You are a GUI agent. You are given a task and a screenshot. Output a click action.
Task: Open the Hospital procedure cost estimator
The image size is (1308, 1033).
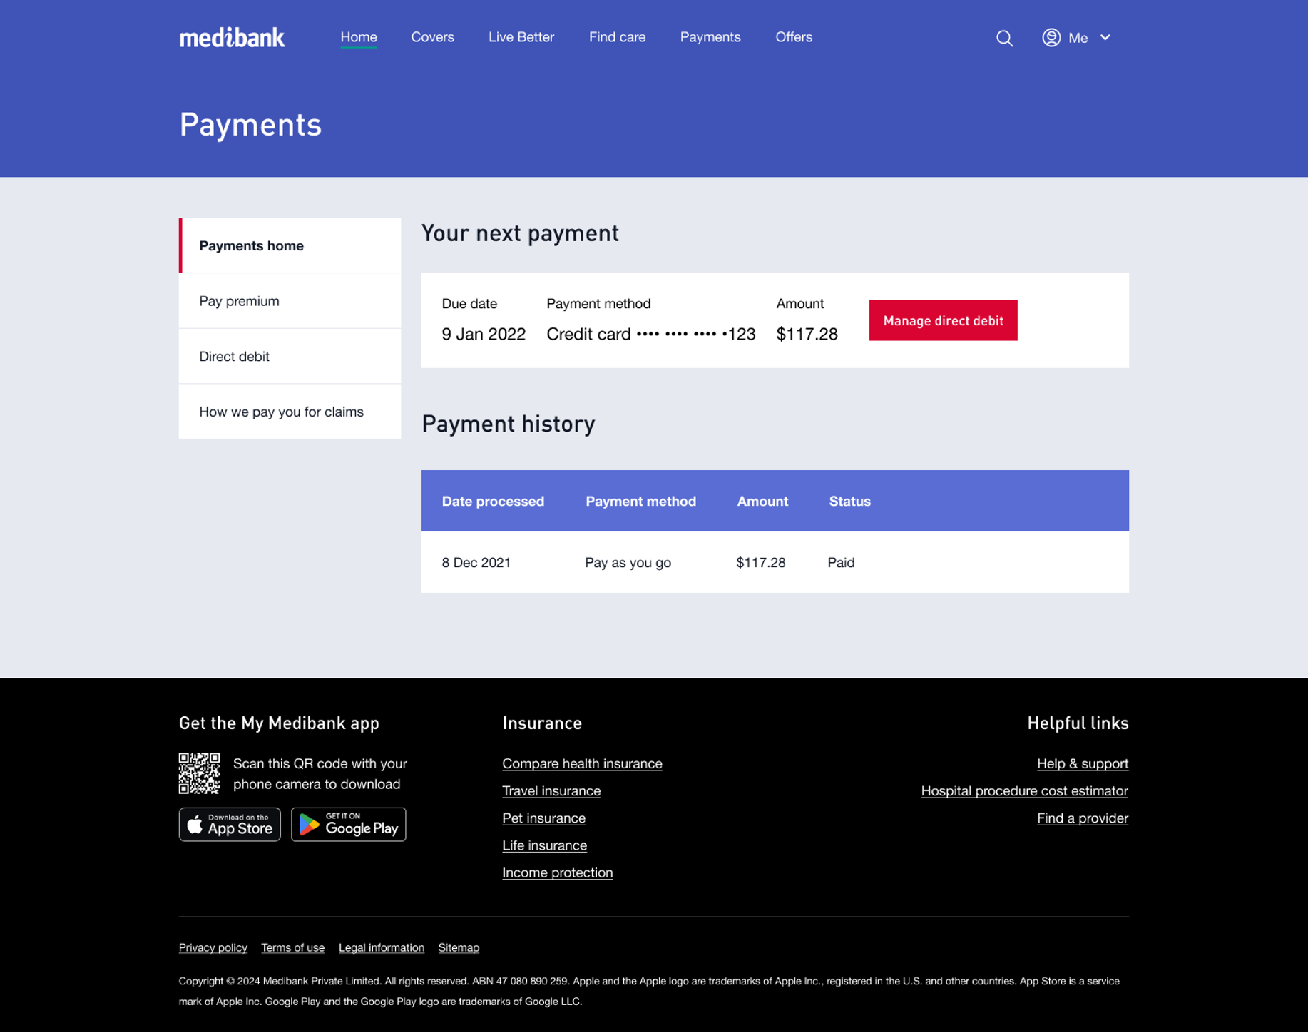tap(1024, 790)
